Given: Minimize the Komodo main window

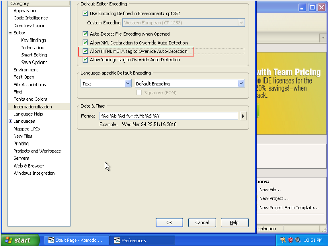Looking at the screenshot, I should coord(302,8).
